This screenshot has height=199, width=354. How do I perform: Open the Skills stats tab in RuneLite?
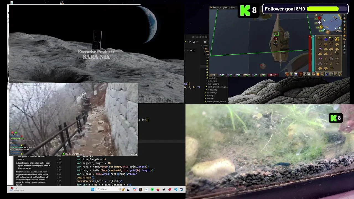click(x=291, y=74)
